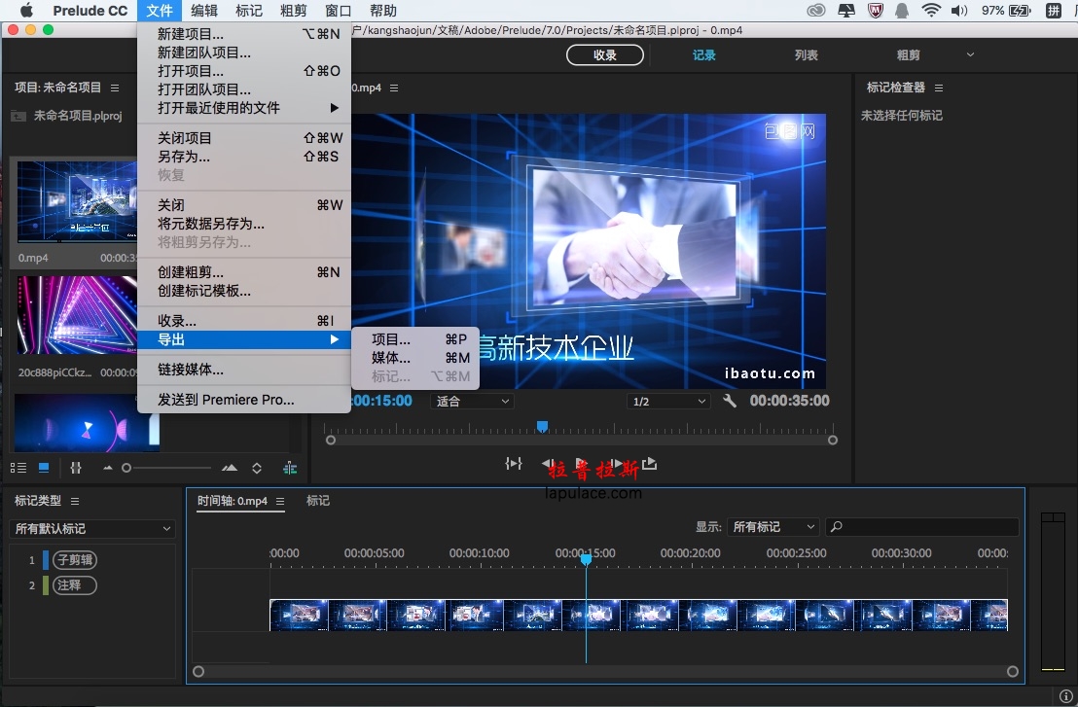Image resolution: width=1078 pixels, height=707 pixels.
Task: Open the timeline 0.mp4 panel menu icon
Action: pos(280,502)
